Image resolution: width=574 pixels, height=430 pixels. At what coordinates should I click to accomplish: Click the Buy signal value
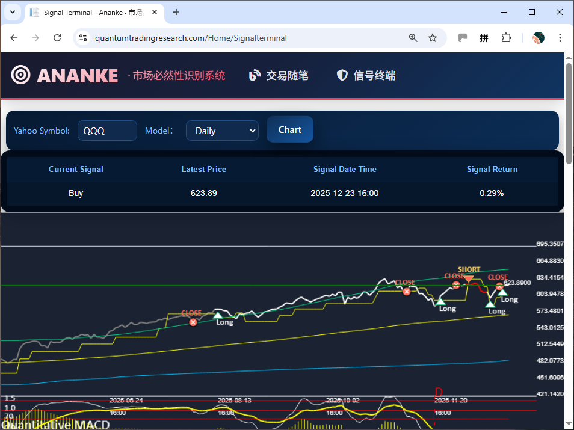click(x=76, y=193)
